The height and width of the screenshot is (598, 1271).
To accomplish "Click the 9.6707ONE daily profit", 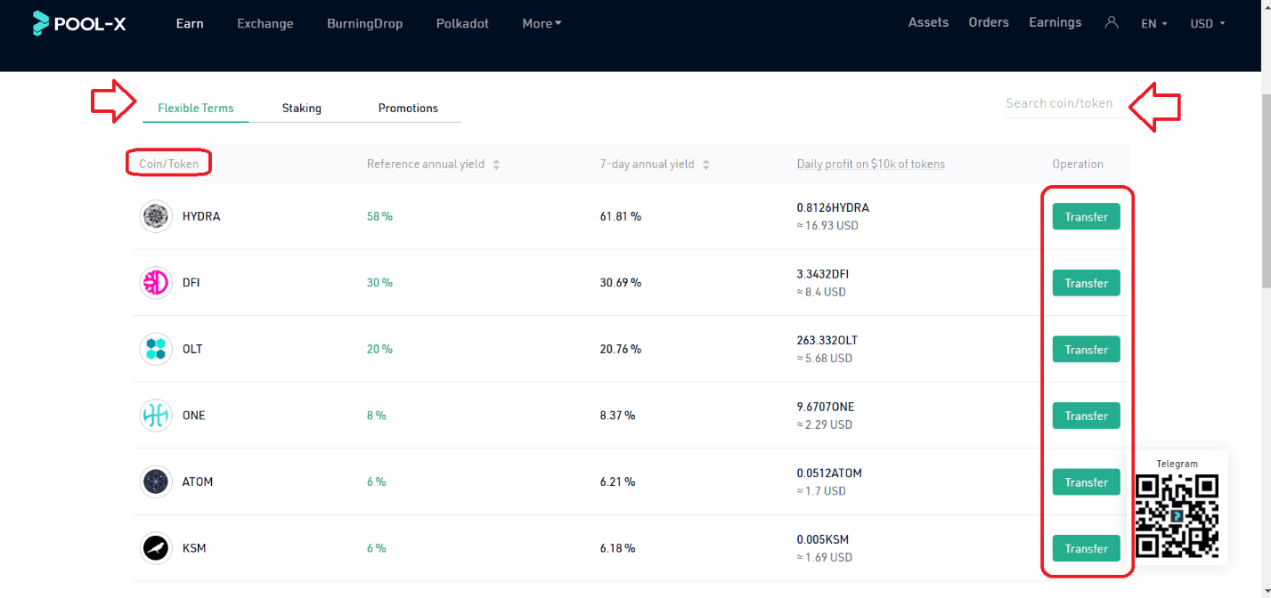I will point(825,407).
